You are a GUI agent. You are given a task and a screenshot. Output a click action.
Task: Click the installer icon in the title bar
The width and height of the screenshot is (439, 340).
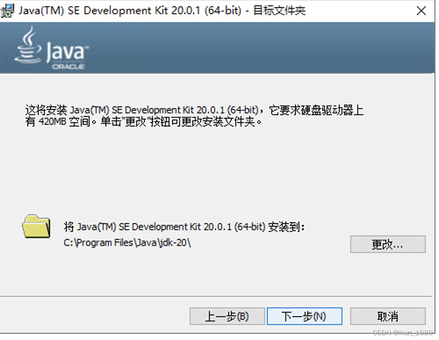[7, 11]
